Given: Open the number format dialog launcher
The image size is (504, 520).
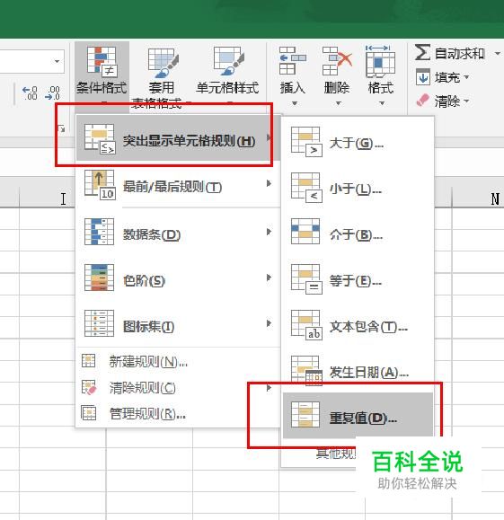Looking at the screenshot, I should pyautogui.click(x=61, y=128).
